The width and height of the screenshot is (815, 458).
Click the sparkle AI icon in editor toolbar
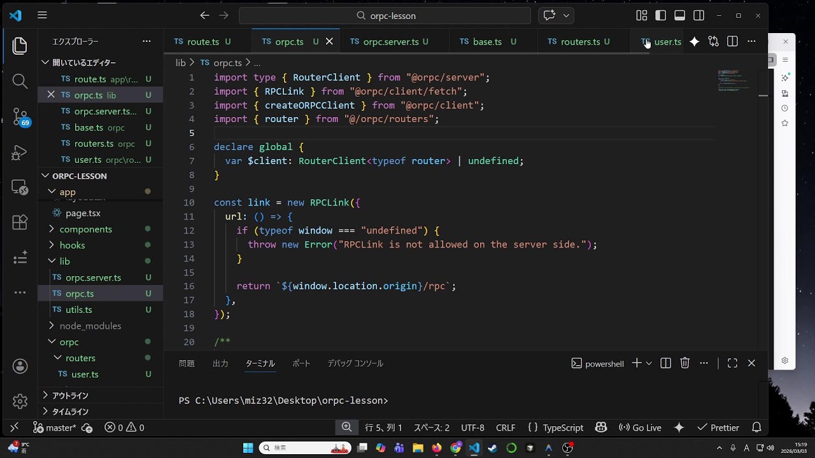pyautogui.click(x=694, y=41)
